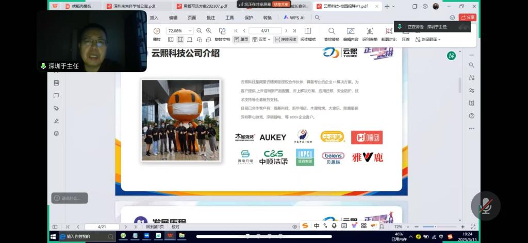
Task: Open the attachments paperclip icon in left sidebar
Action: [x=56, y=108]
